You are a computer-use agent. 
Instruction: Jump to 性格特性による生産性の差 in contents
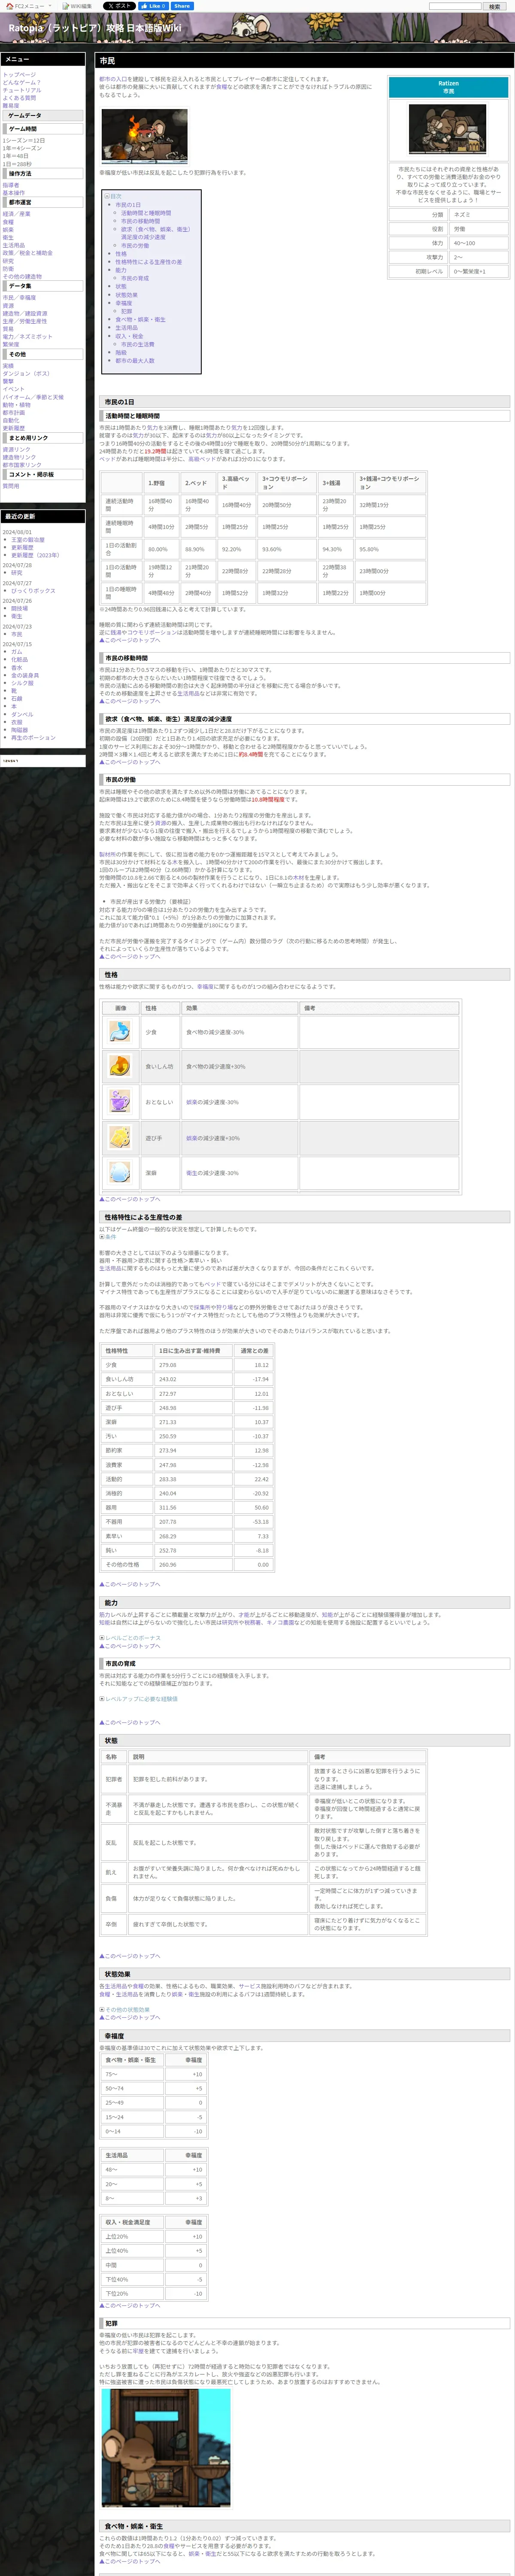coord(148,262)
